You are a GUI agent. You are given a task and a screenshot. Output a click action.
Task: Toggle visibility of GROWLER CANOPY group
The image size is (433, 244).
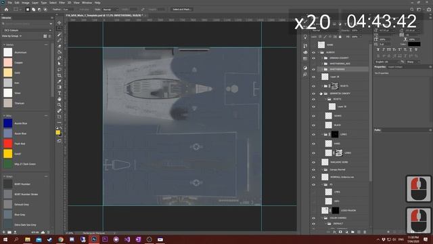coord(313,94)
